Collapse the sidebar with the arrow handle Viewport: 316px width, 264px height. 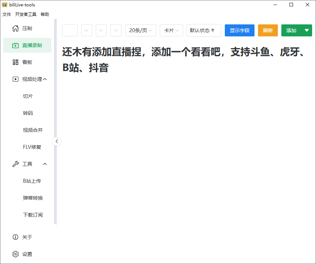point(57,141)
